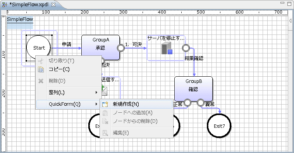Select 編集(E) in QuickForm submenu

[136, 133]
